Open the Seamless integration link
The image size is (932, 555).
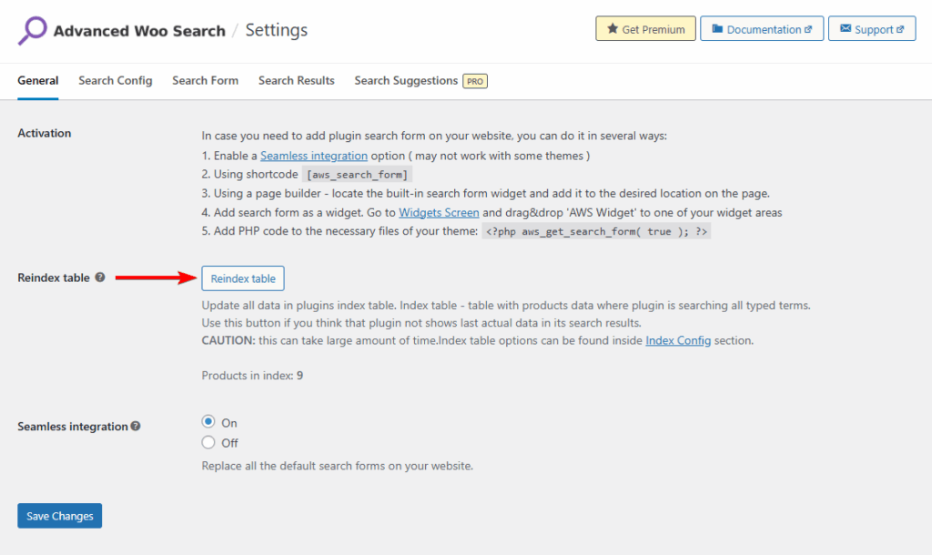point(313,156)
